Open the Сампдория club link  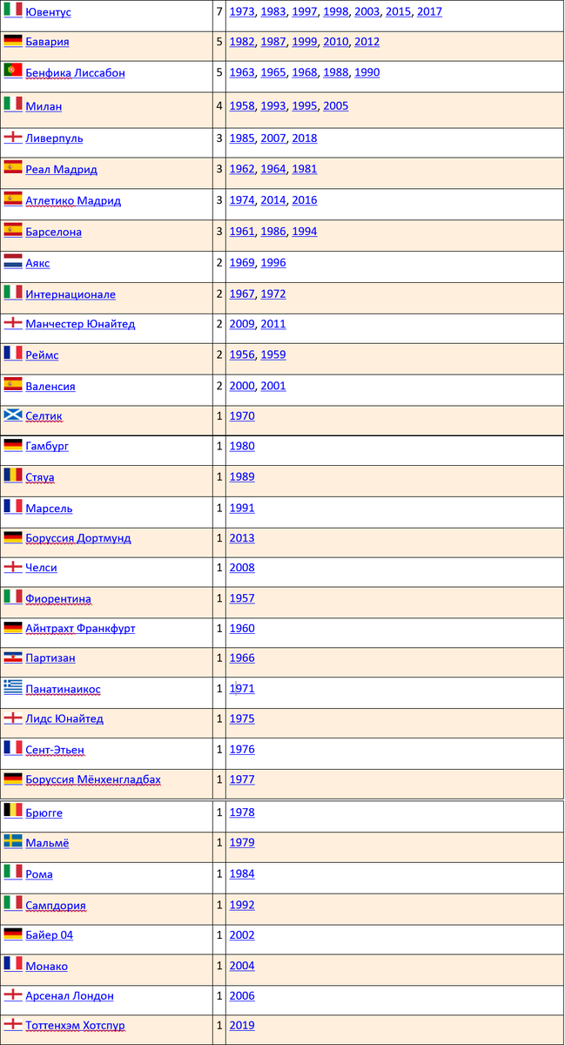(56, 906)
